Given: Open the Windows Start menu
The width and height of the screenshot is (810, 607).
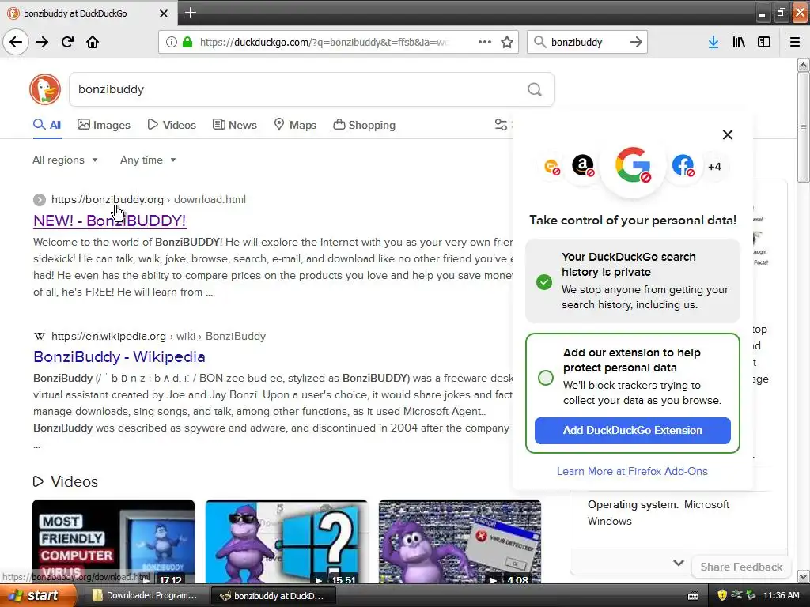Looking at the screenshot, I should (38, 596).
